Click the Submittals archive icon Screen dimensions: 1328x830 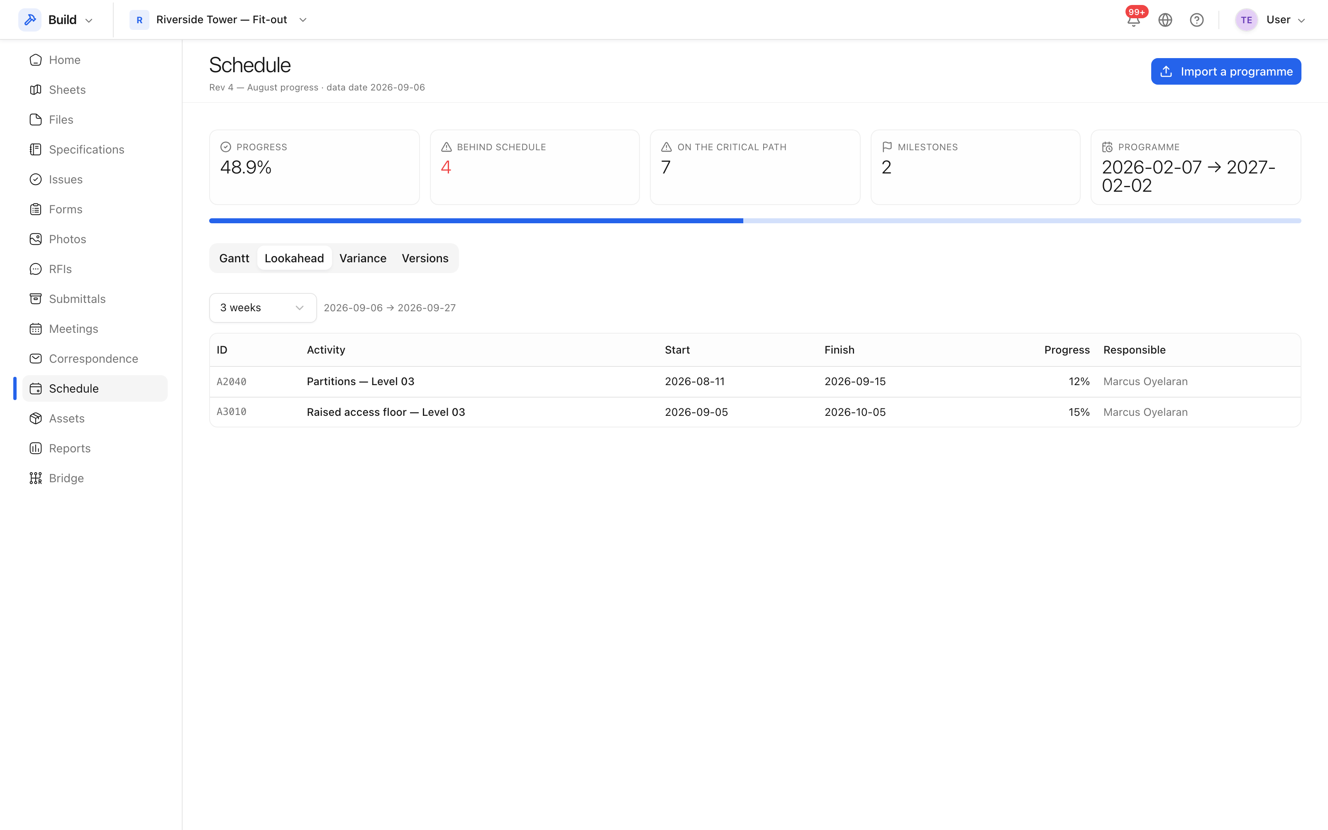pyautogui.click(x=36, y=299)
